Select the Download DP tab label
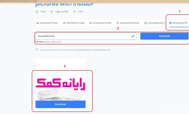 180,23
